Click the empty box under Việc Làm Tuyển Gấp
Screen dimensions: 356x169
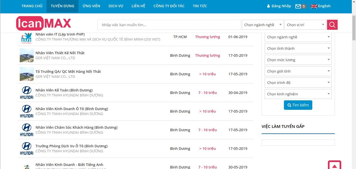(x=298, y=143)
